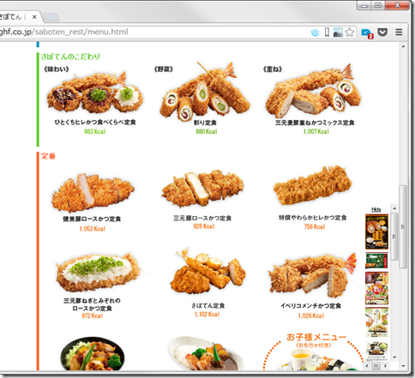Click the 三元豚ロースかつ定食 name text
This screenshot has width=415, height=378.
click(202, 218)
